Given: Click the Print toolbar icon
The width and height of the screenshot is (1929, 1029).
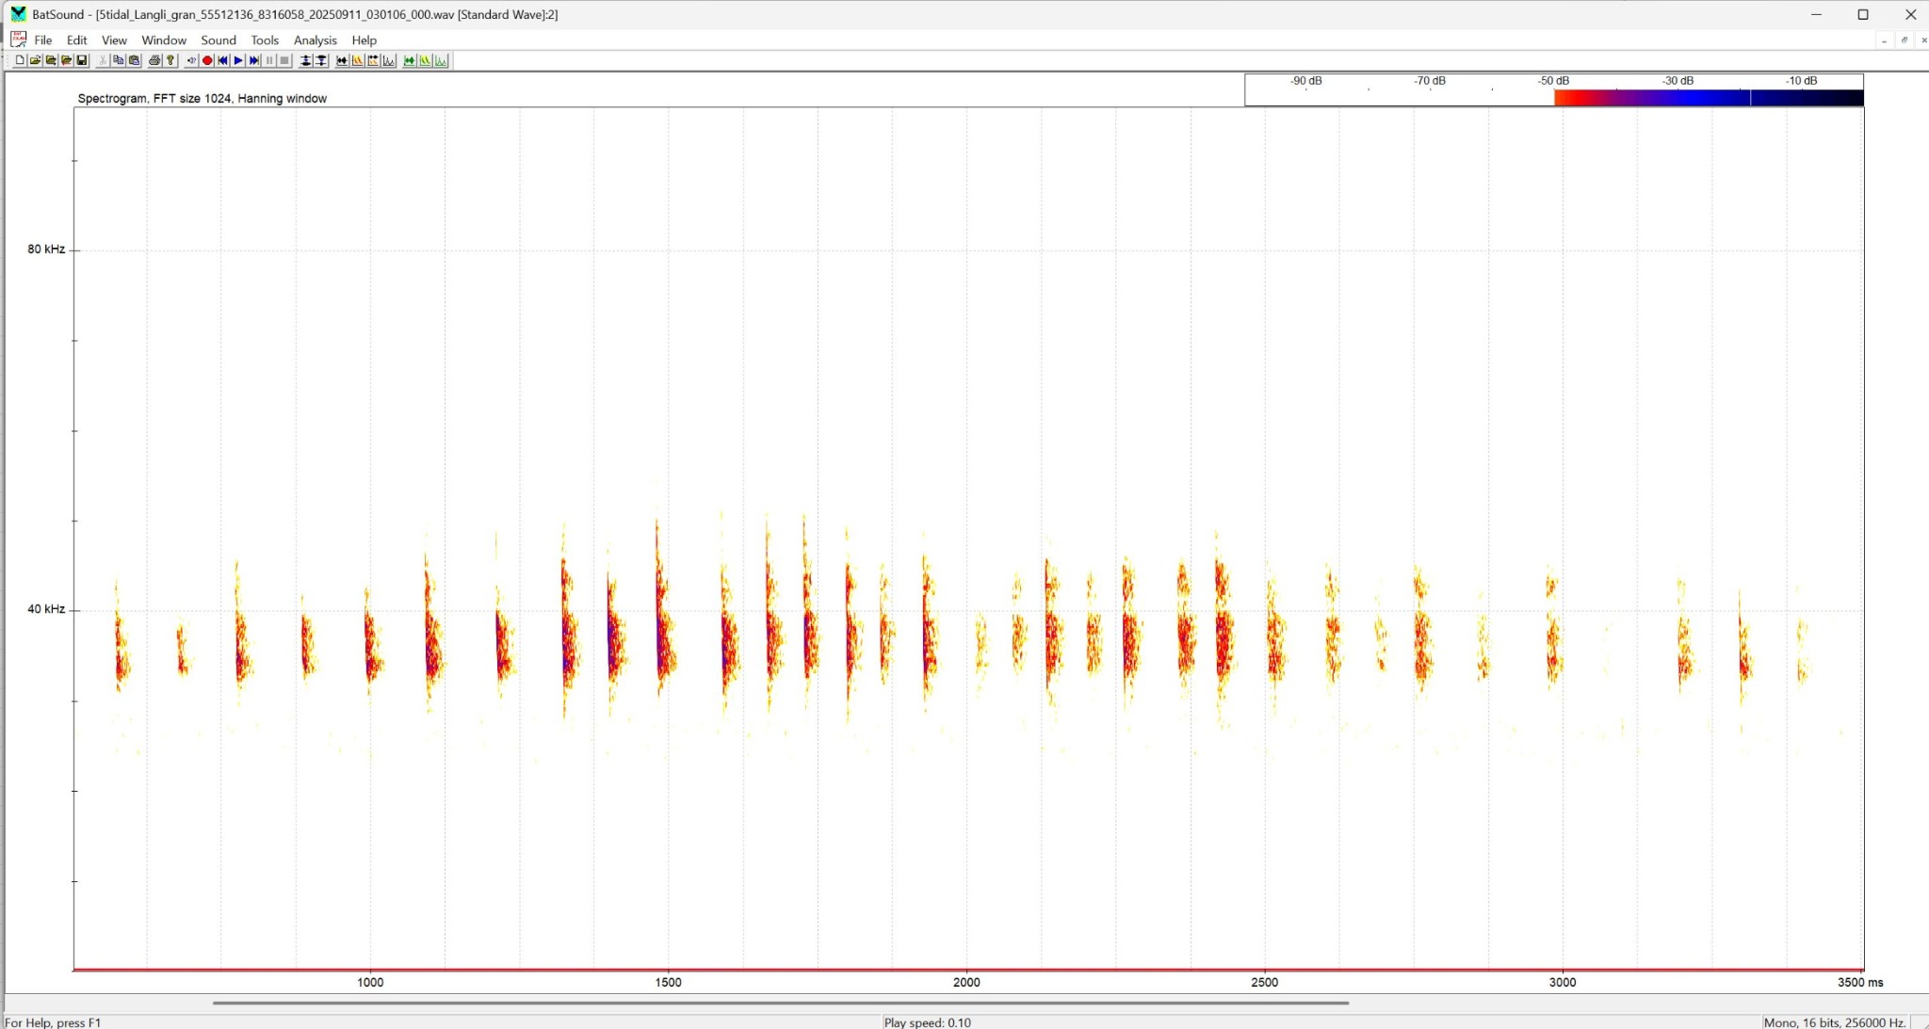Looking at the screenshot, I should click(x=154, y=60).
